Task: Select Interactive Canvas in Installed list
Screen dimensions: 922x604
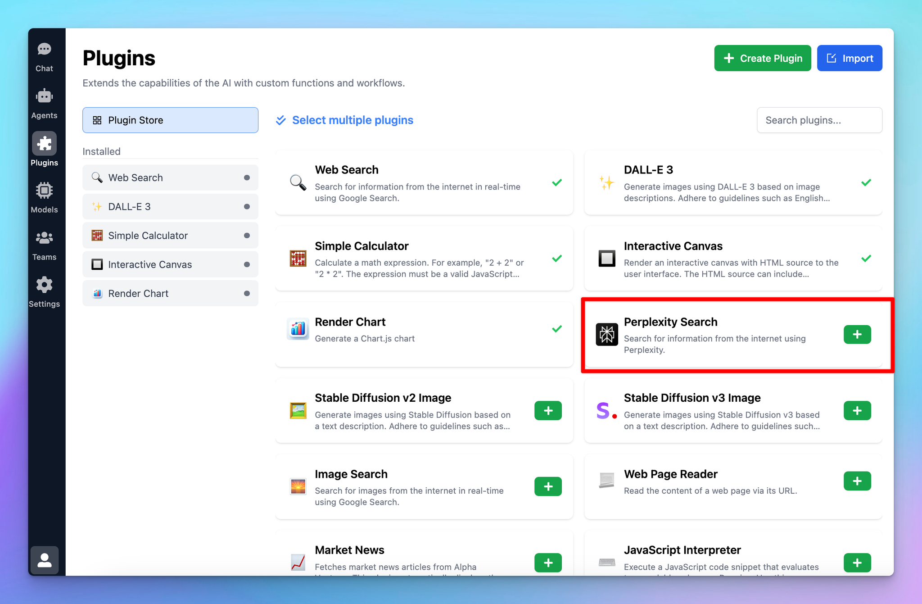Action: pos(170,264)
